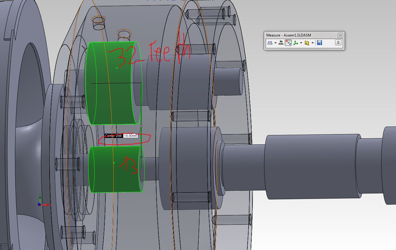Click the save measurement floppy icon
396x250 pixels.
(x=319, y=43)
